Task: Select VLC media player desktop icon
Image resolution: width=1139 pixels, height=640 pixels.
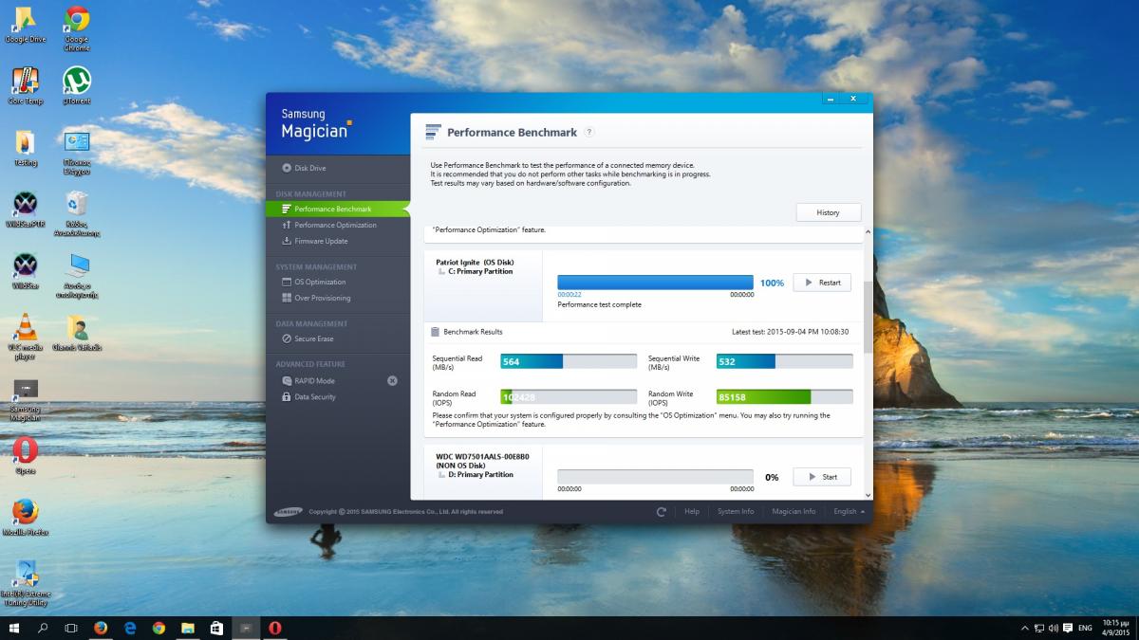Action: pos(26,338)
